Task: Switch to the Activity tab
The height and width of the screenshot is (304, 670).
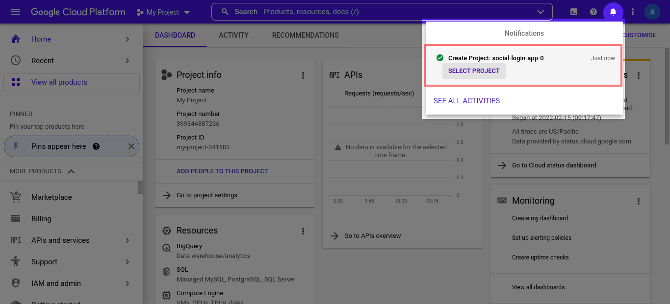Action: [x=233, y=35]
